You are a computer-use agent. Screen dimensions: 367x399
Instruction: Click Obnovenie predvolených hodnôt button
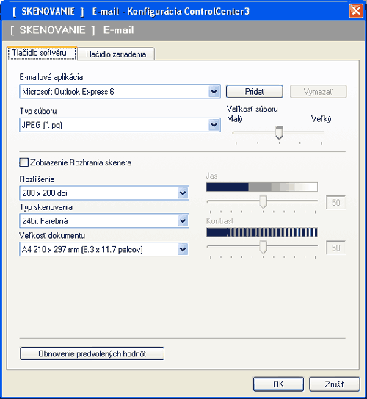[x=92, y=353]
